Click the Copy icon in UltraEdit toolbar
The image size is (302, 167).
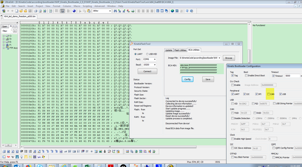point(84,11)
